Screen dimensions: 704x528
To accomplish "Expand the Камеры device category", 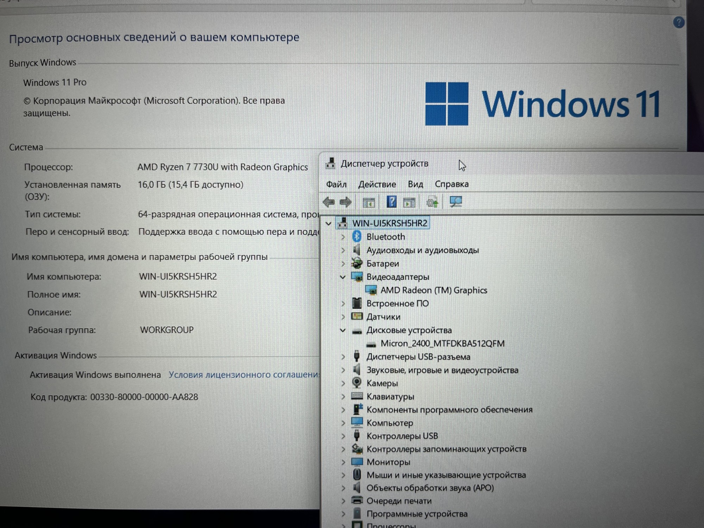I will point(343,384).
